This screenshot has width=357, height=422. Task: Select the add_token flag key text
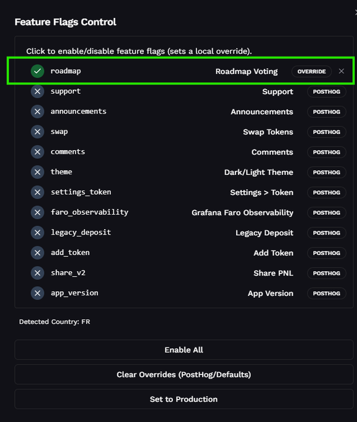pos(70,253)
